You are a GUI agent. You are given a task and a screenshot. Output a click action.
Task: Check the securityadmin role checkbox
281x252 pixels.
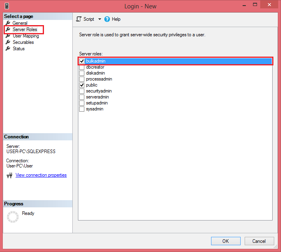[82, 91]
